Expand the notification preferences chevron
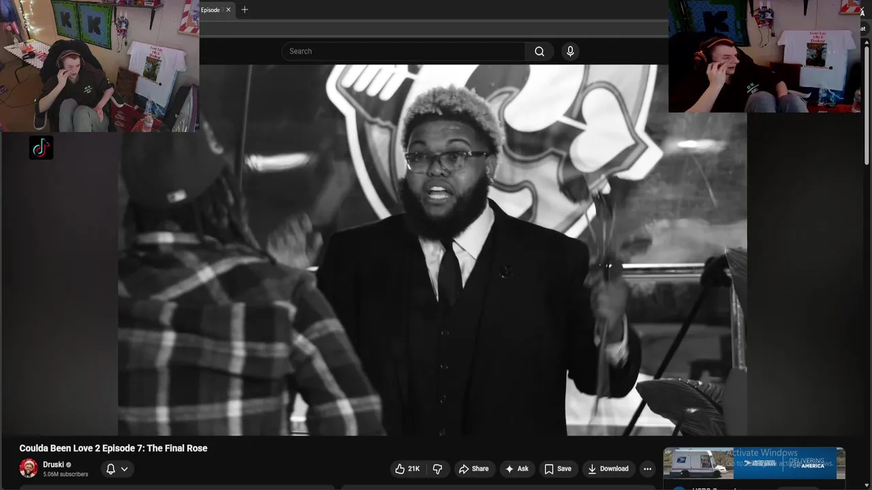 click(125, 469)
